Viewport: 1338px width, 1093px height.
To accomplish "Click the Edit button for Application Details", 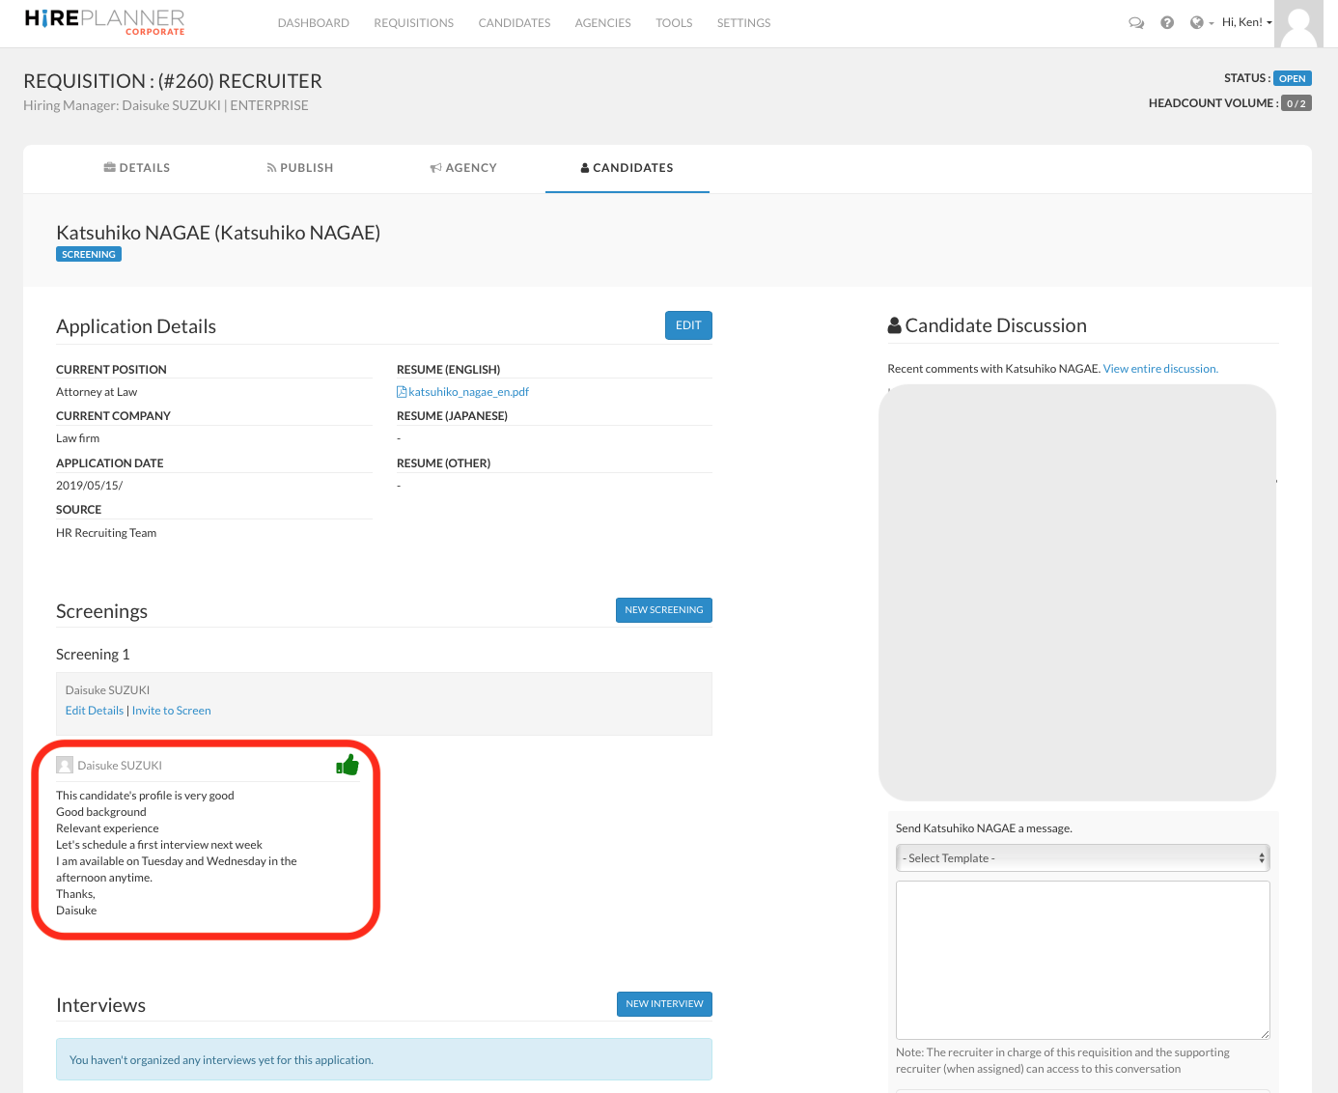I will tap(688, 325).
